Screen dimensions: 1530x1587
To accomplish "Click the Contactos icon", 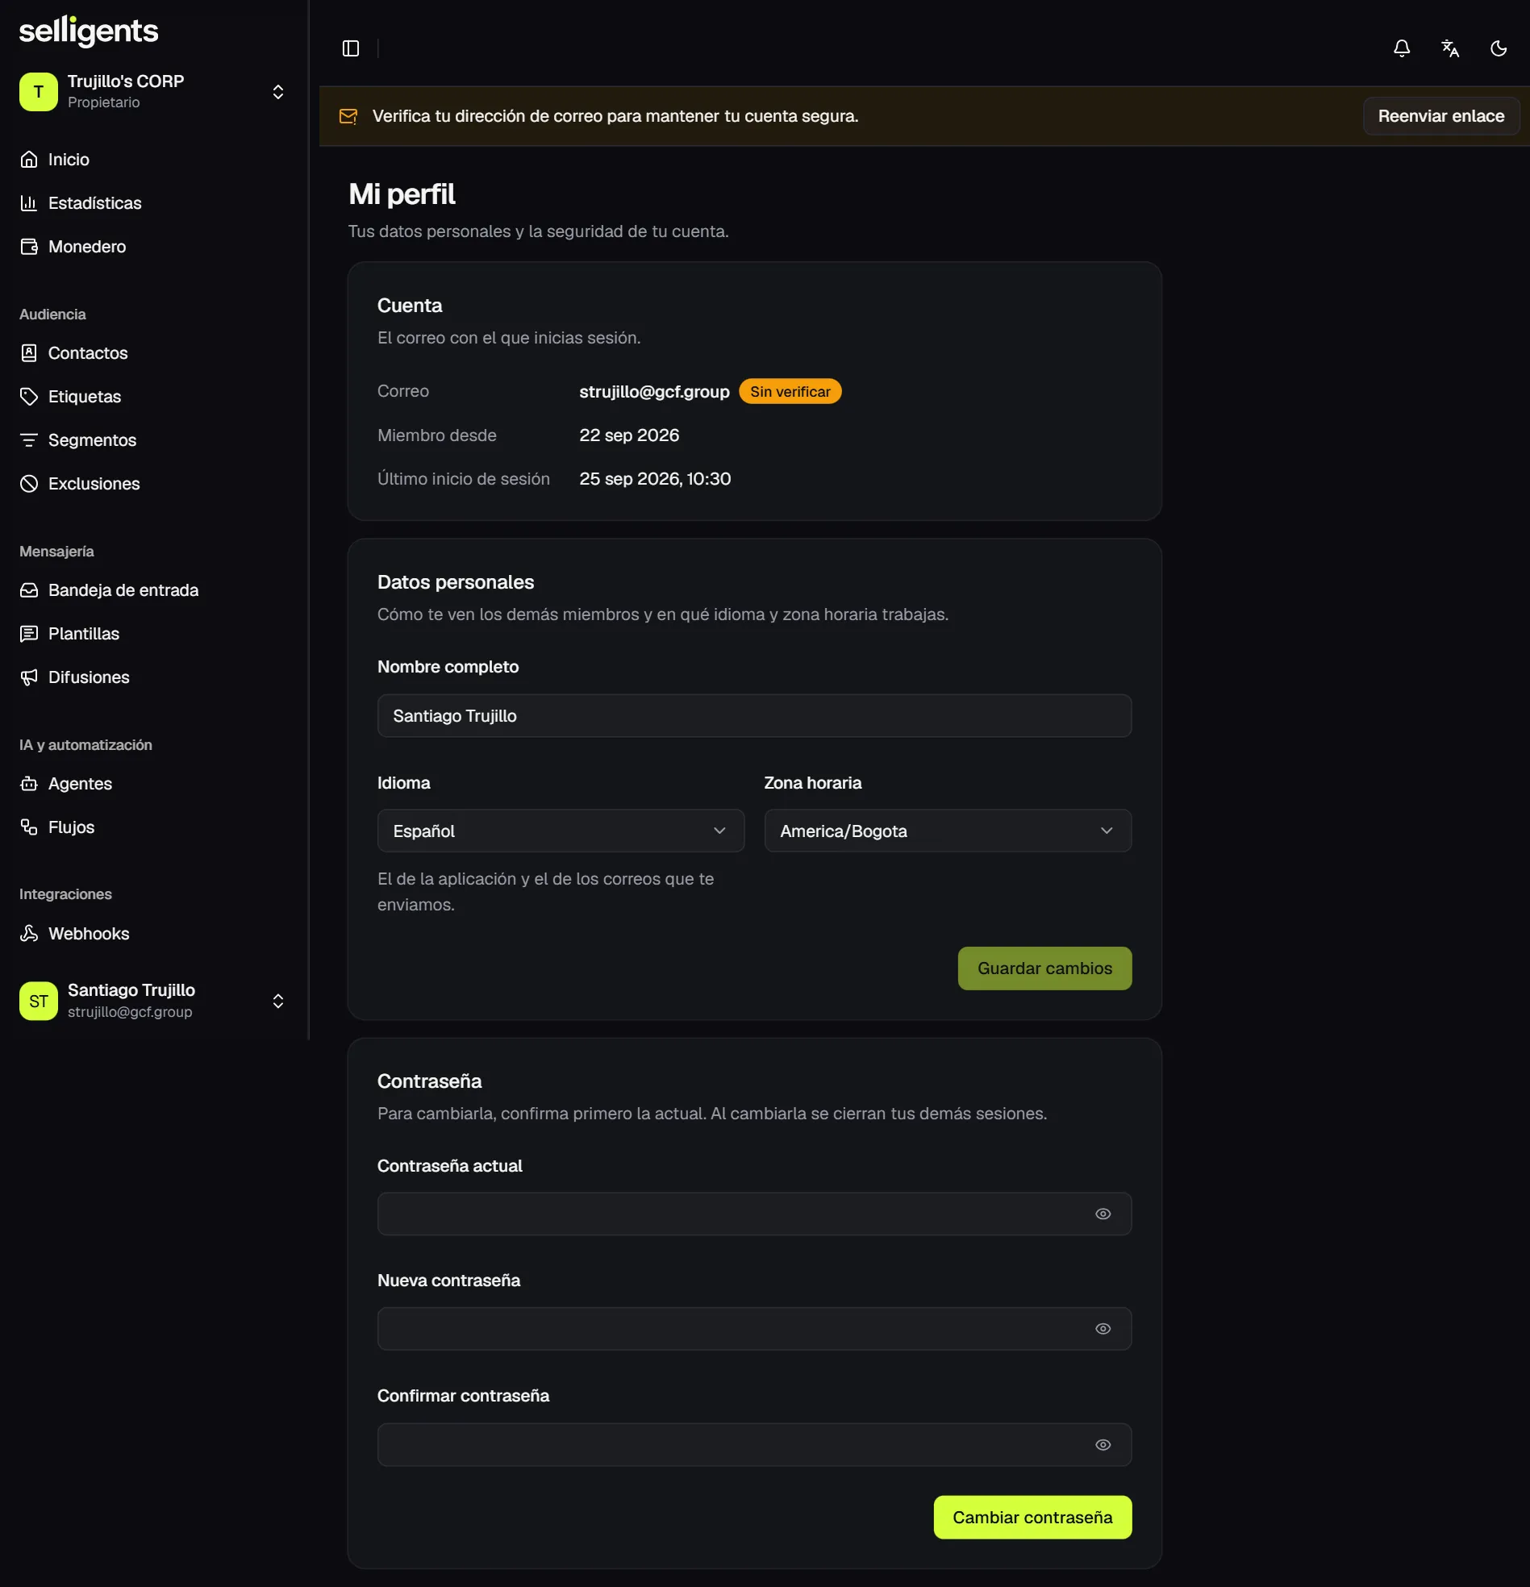I will 29,353.
